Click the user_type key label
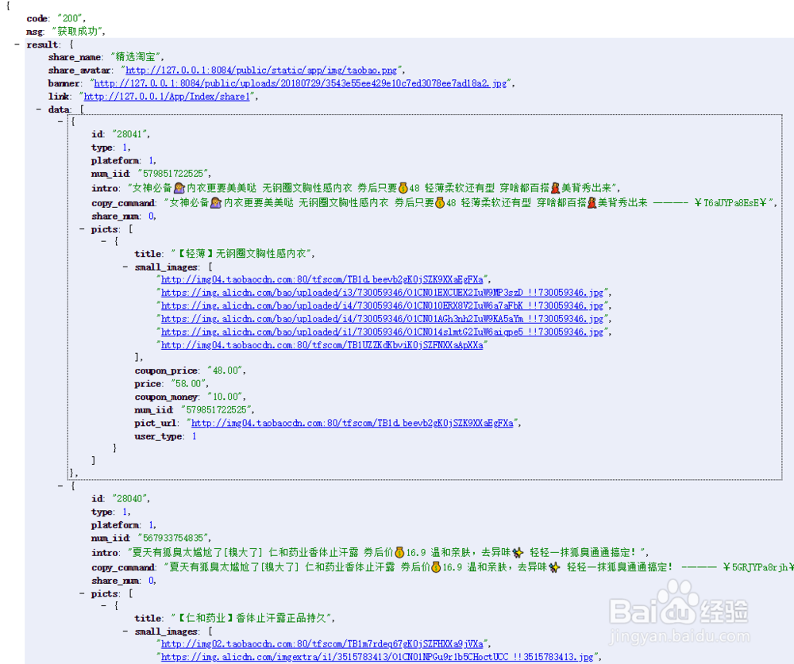This screenshot has width=794, height=664. point(159,436)
